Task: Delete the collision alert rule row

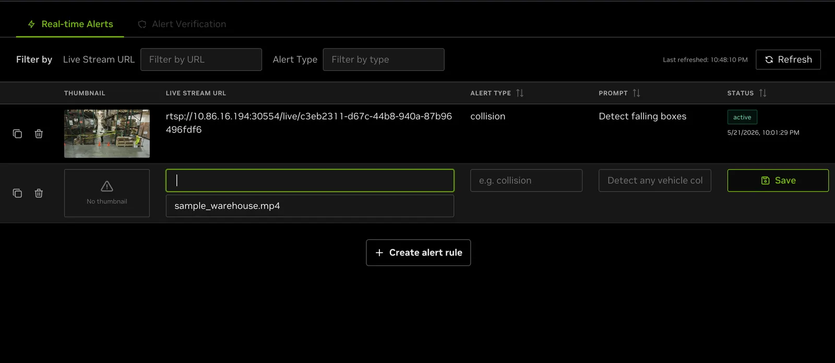Action: click(39, 134)
